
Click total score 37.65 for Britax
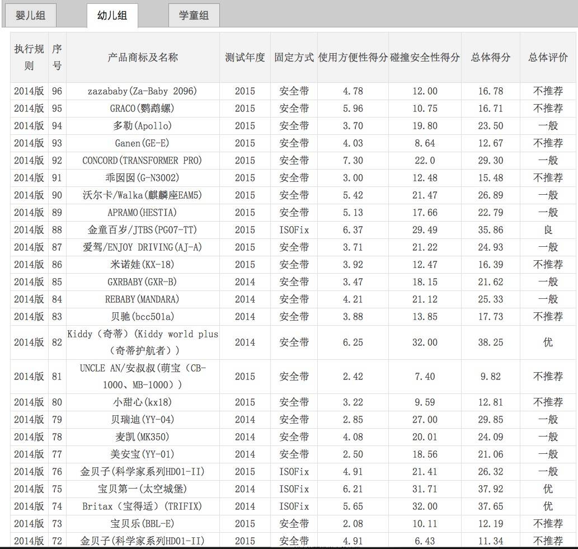490,506
